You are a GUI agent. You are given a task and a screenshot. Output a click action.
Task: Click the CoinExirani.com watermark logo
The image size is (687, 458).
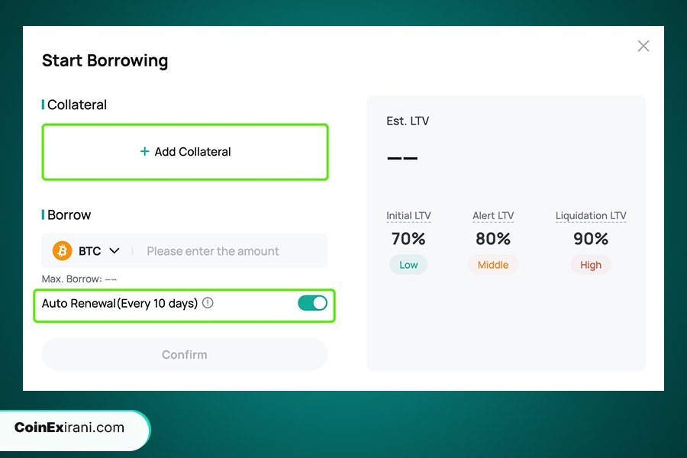[x=69, y=427]
